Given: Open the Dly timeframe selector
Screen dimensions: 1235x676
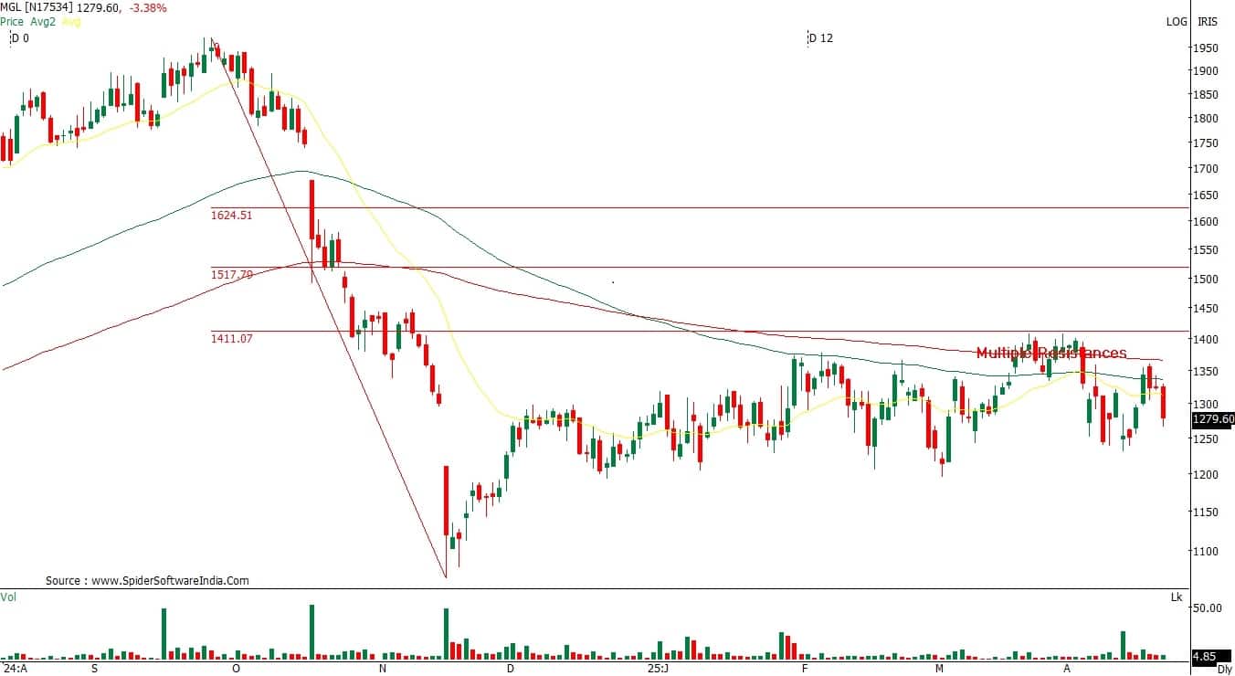Looking at the screenshot, I should point(1223,670).
